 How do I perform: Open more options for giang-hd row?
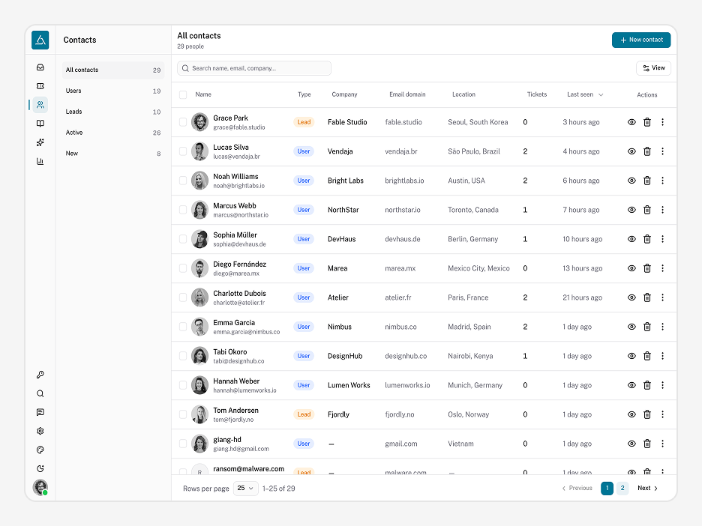click(x=662, y=444)
